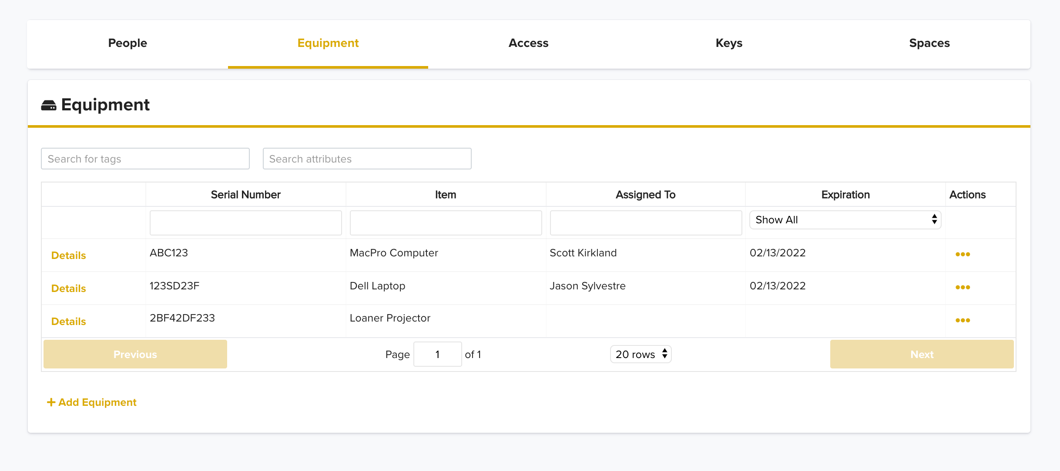Viewport: 1060px width, 471px height.
Task: View Details for Loaner Projector
Action: pyautogui.click(x=69, y=322)
